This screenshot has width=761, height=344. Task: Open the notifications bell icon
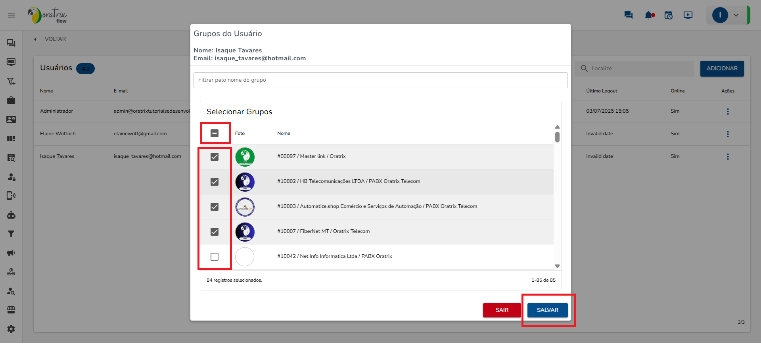[649, 15]
